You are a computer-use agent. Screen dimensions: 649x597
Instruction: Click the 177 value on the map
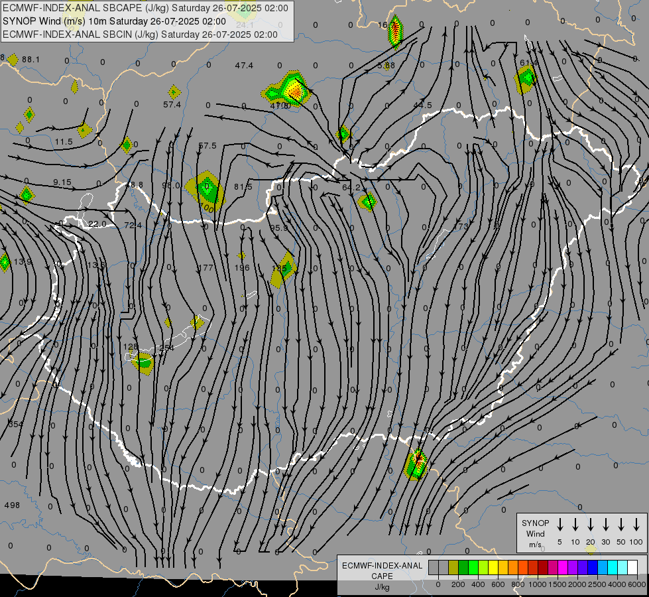coord(206,267)
